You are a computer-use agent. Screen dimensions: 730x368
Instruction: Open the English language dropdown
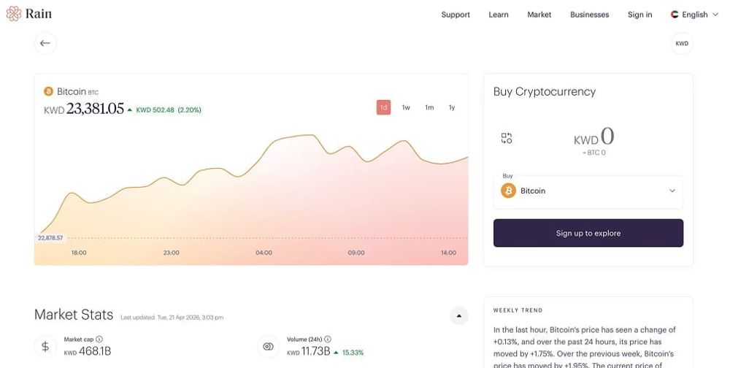pos(695,15)
